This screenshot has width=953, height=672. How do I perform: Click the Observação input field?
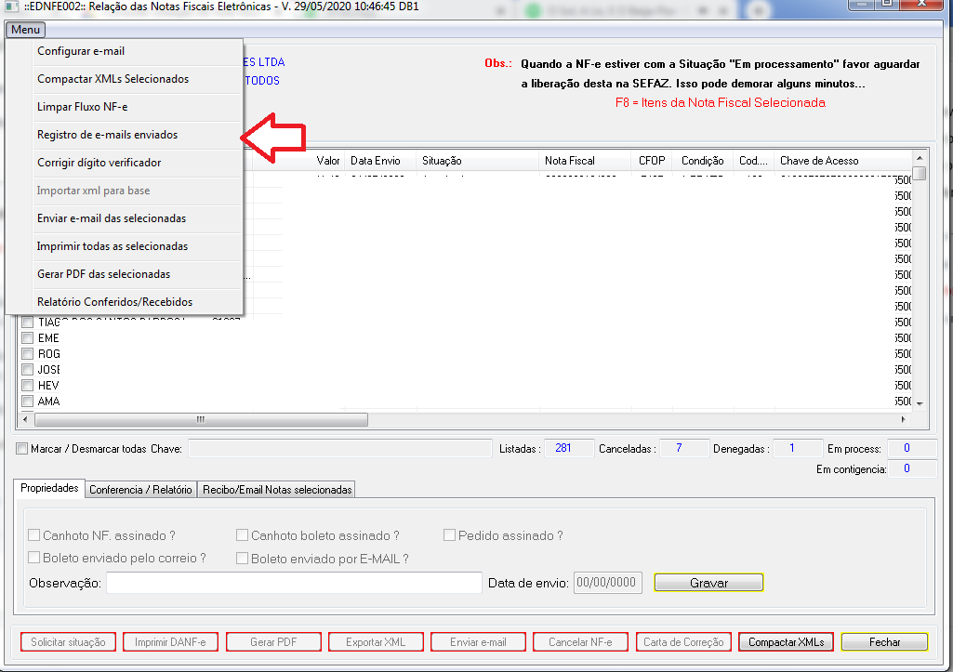[293, 583]
